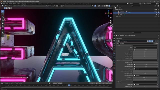
Task: Expand the Plane outliner item
Action: (117, 14)
